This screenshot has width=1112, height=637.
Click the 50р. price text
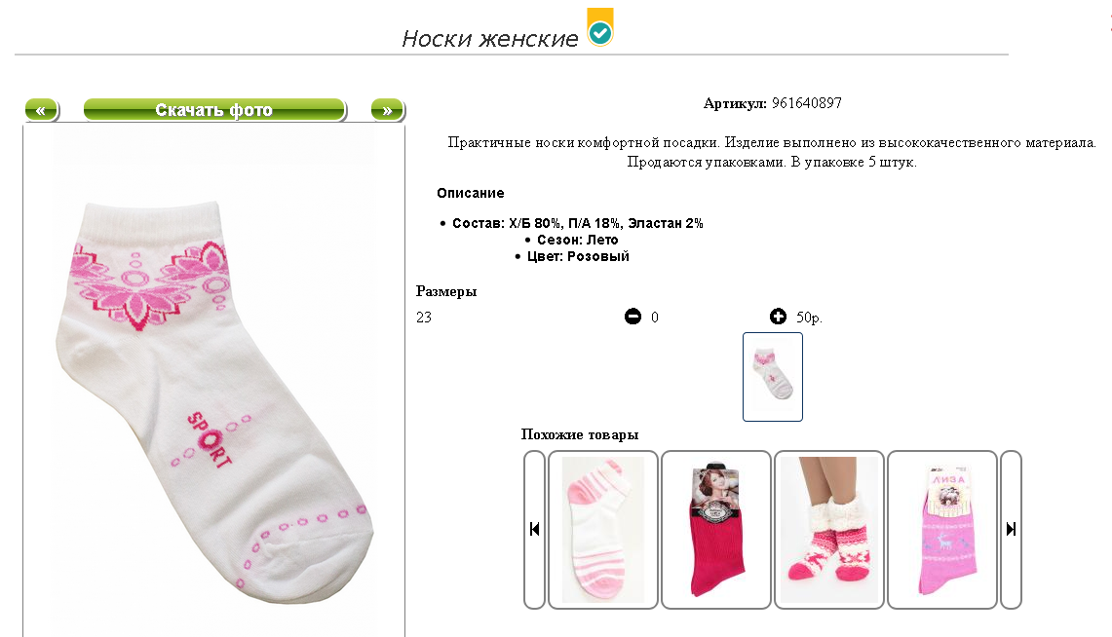[809, 318]
